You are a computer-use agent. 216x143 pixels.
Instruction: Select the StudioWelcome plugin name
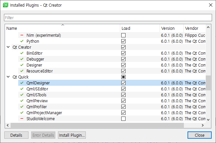tap(41, 119)
